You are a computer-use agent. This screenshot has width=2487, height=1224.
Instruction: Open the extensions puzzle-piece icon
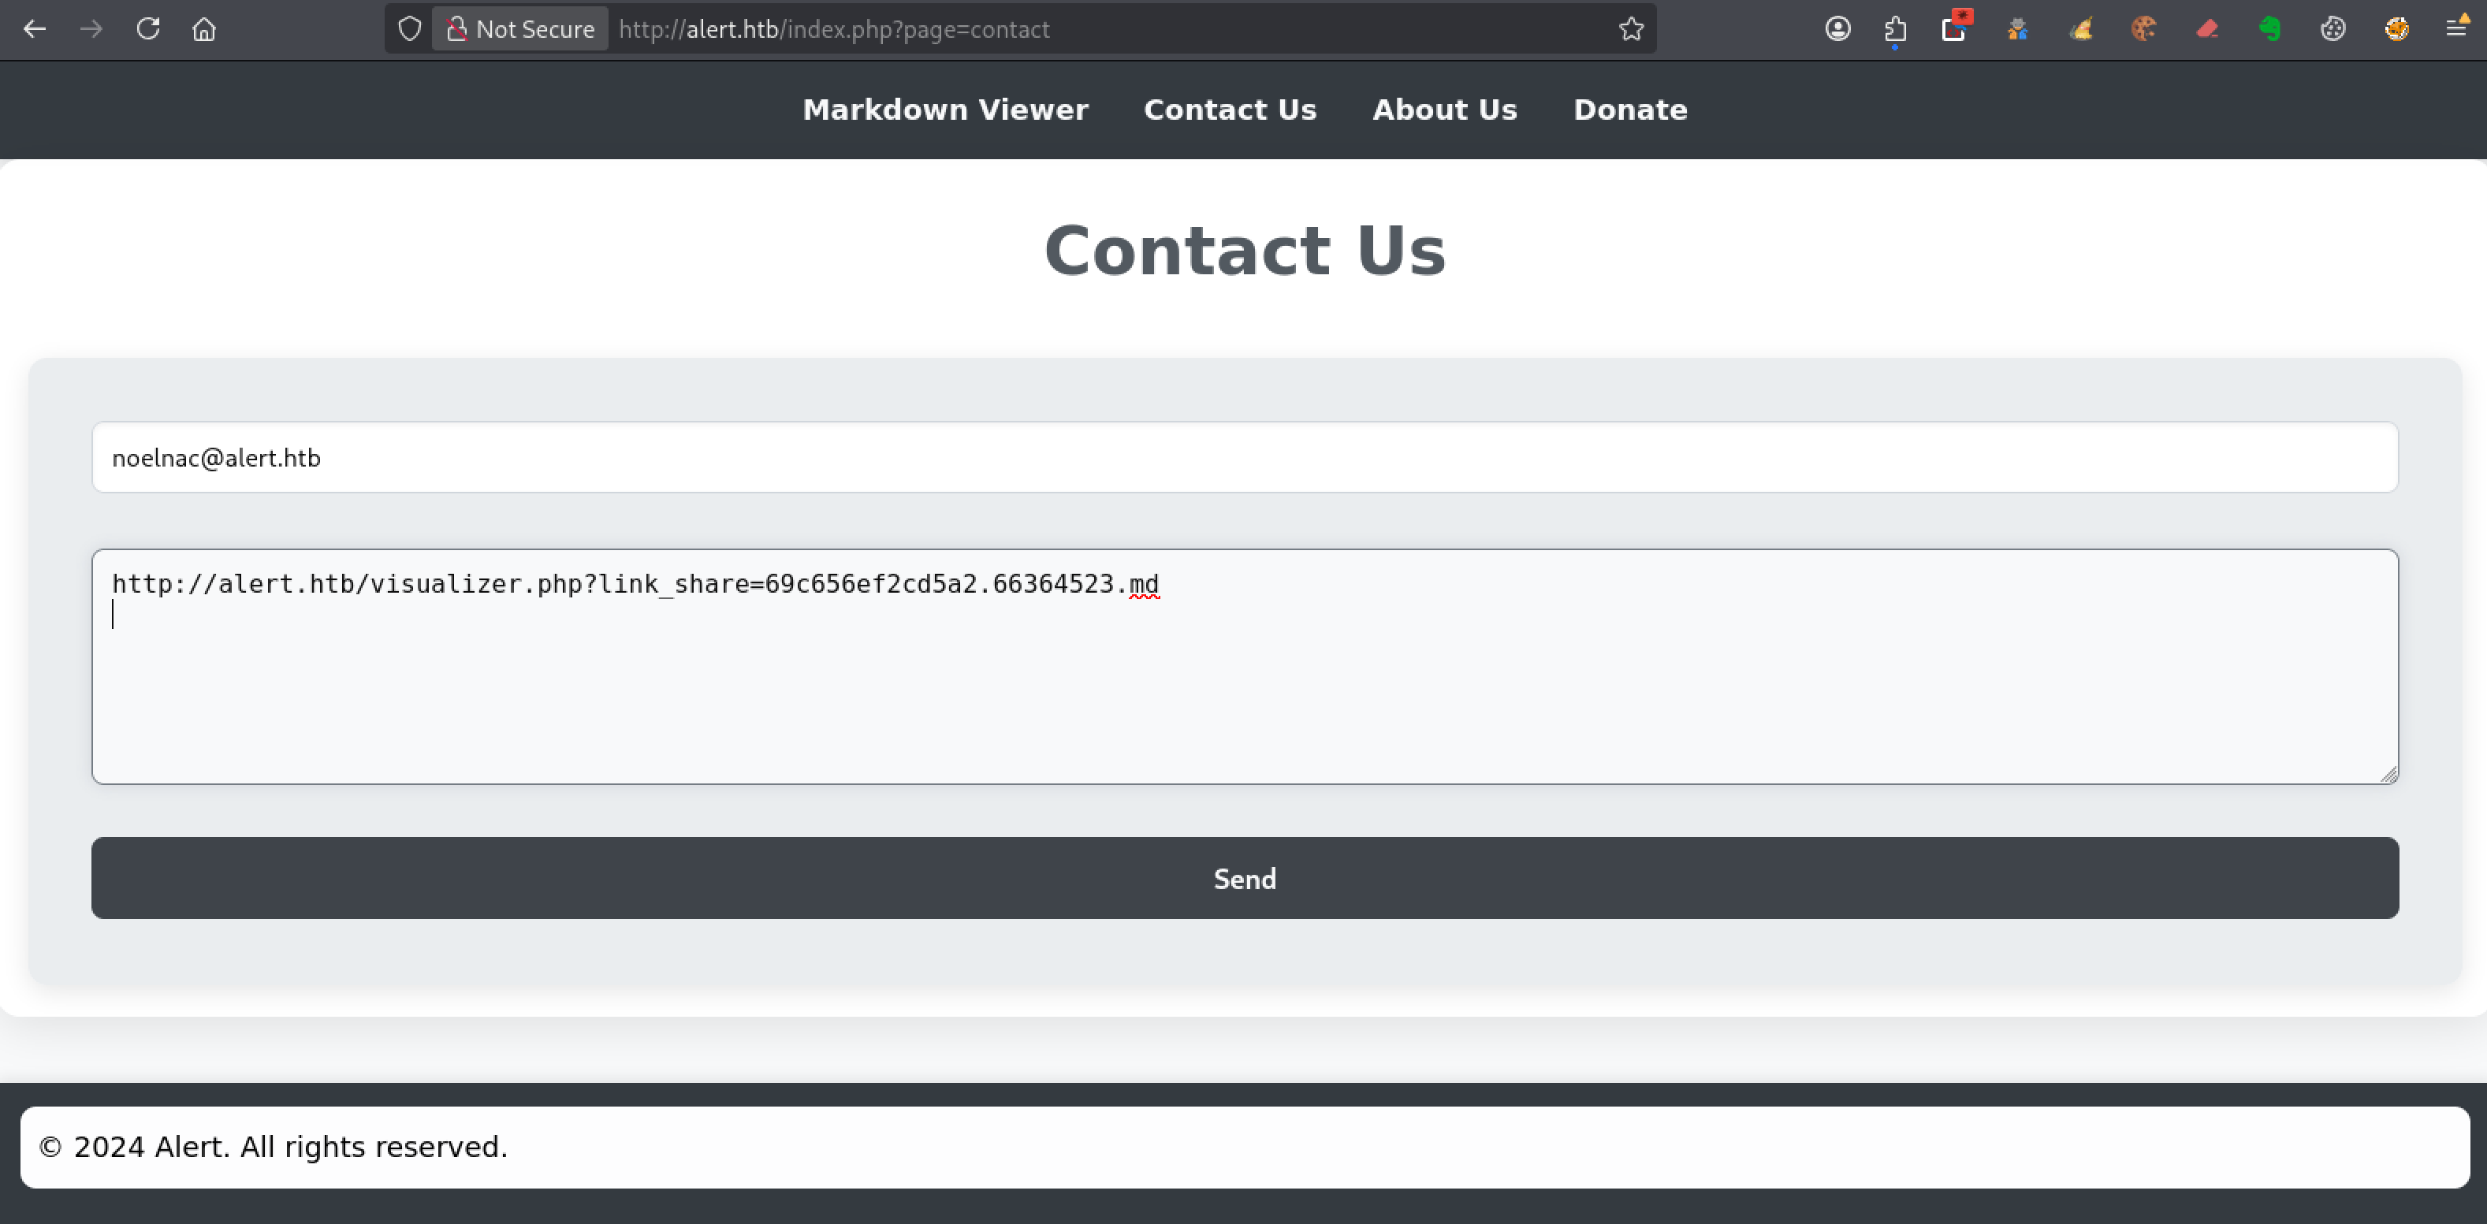coord(1894,29)
